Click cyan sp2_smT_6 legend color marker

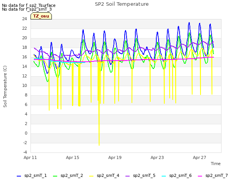(164, 176)
